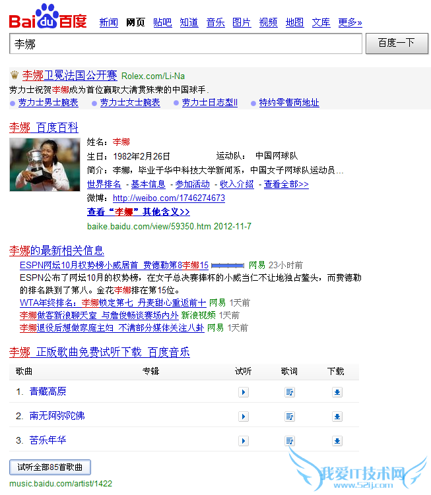Open the 劳力士女士腕表 link

[x=130, y=103]
